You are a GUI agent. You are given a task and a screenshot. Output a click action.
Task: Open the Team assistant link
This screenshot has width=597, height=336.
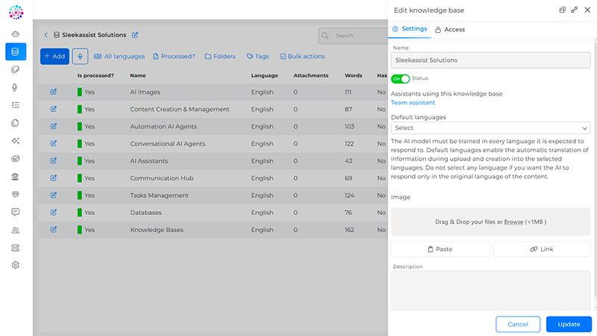tap(413, 102)
